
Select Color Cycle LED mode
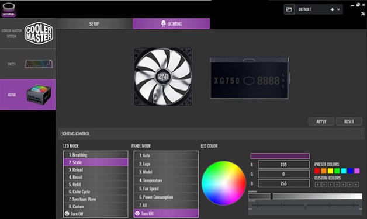coord(96,192)
